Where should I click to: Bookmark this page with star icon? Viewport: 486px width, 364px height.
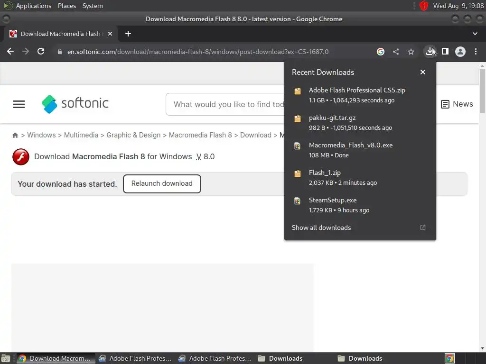click(411, 52)
